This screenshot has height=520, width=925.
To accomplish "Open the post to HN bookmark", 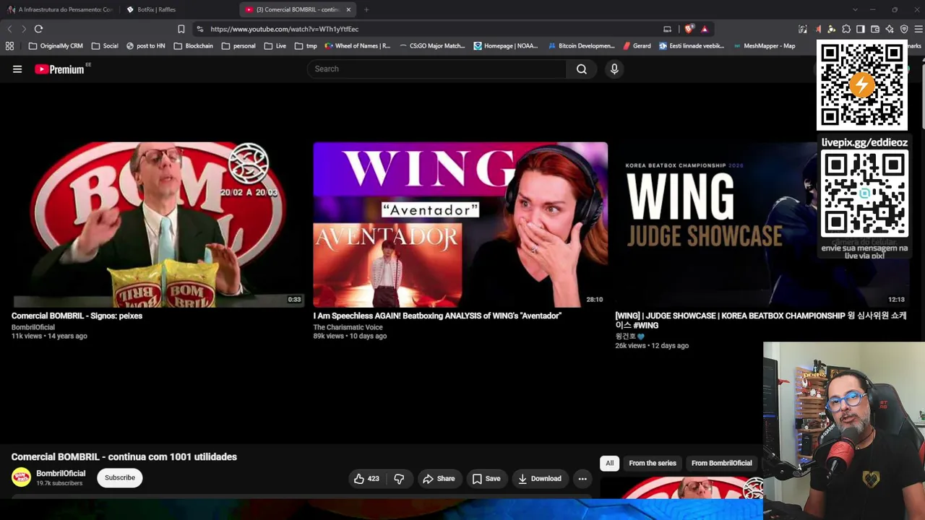I will click(145, 45).
